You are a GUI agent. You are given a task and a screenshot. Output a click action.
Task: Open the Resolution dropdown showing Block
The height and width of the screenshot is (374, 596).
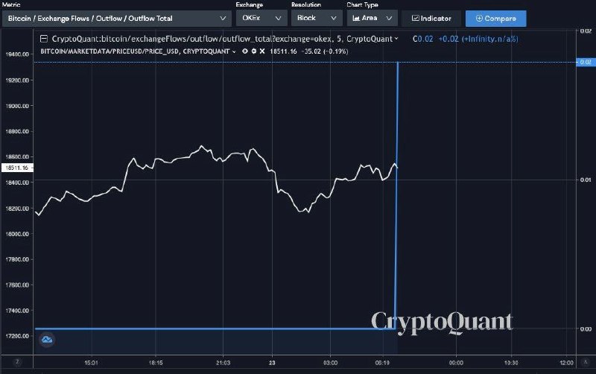[317, 18]
